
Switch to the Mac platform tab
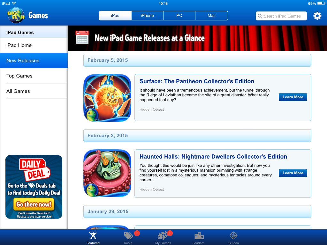pos(211,16)
